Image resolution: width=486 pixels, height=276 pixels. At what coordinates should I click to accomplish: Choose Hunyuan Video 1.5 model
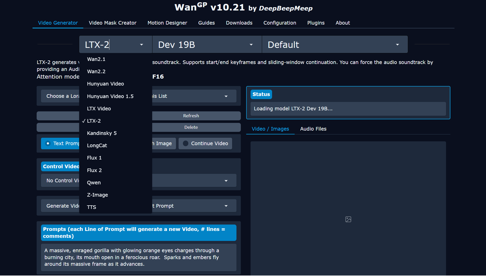[x=110, y=96]
